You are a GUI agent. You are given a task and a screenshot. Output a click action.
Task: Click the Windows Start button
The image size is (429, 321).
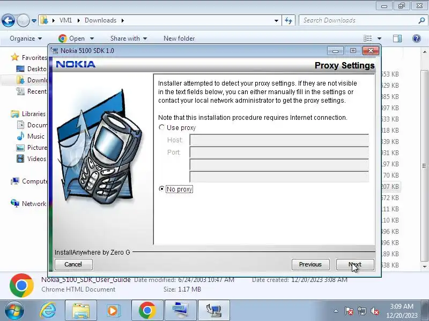coord(14,310)
